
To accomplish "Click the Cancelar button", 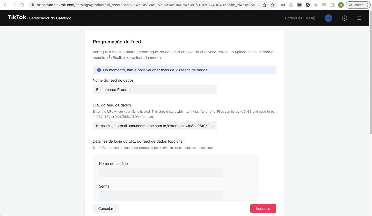I will coord(106,209).
